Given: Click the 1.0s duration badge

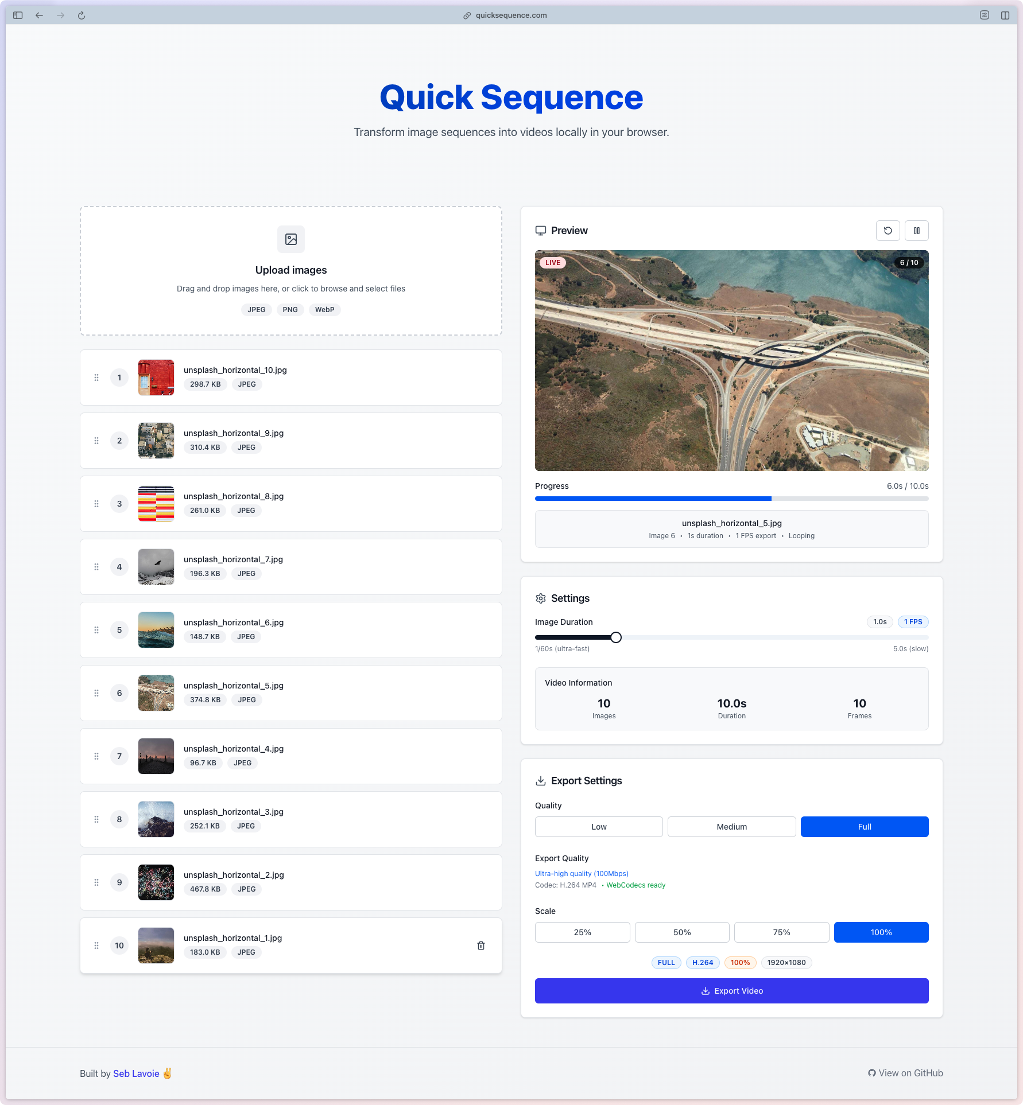Looking at the screenshot, I should coord(879,622).
